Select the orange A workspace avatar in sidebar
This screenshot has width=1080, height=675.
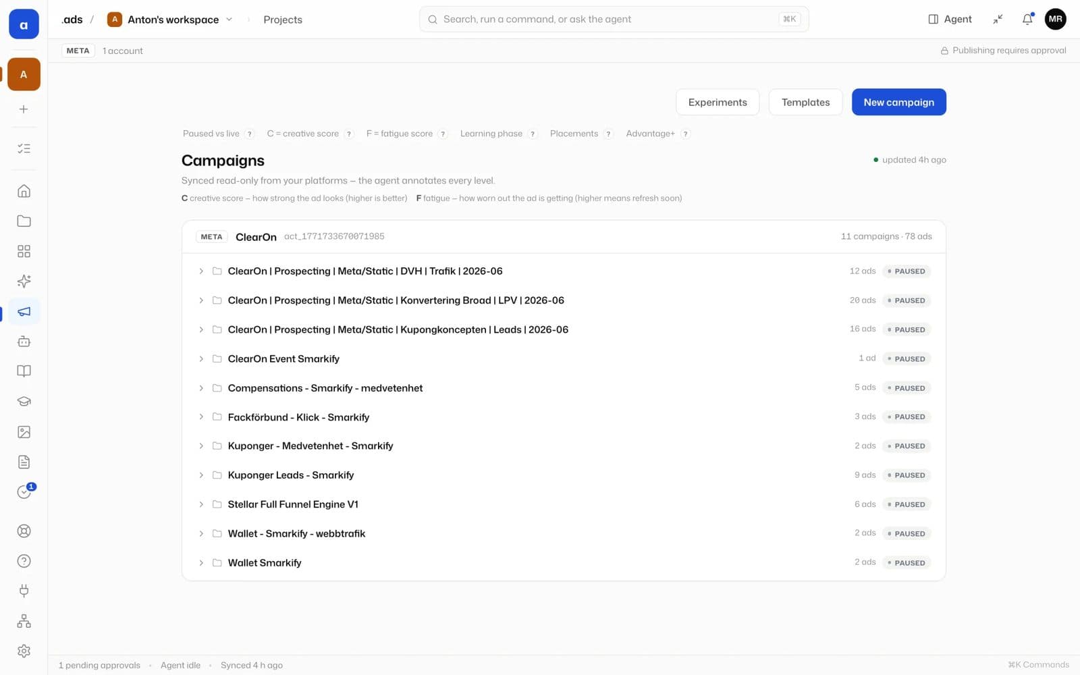click(x=24, y=74)
